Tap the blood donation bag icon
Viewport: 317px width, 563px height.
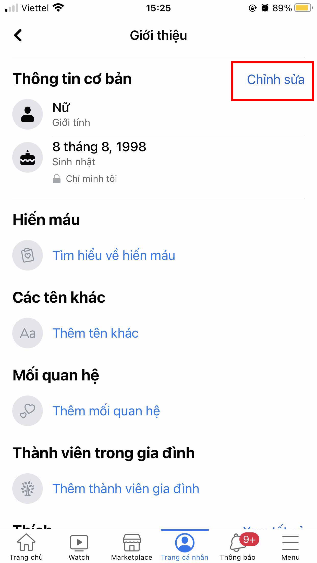pos(27,255)
